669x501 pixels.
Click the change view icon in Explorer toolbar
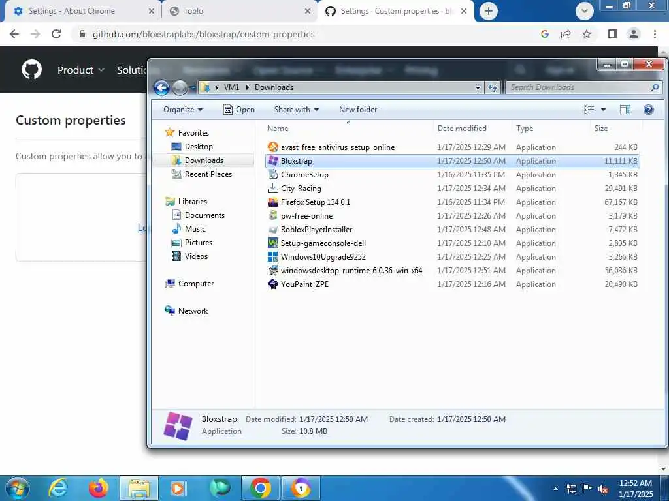click(x=589, y=110)
